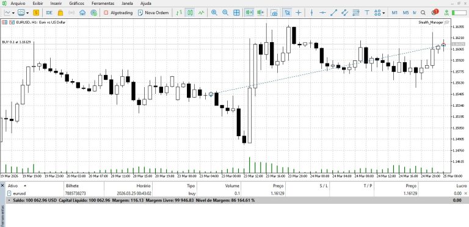Select the equidistant channel tool
Viewport: 469px width, 227px height.
[x=344, y=13]
